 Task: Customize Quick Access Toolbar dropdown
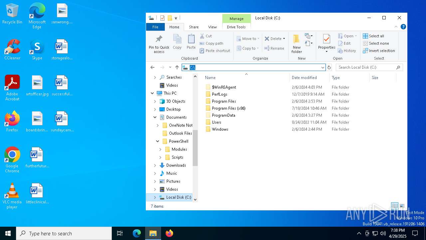[x=176, y=18]
